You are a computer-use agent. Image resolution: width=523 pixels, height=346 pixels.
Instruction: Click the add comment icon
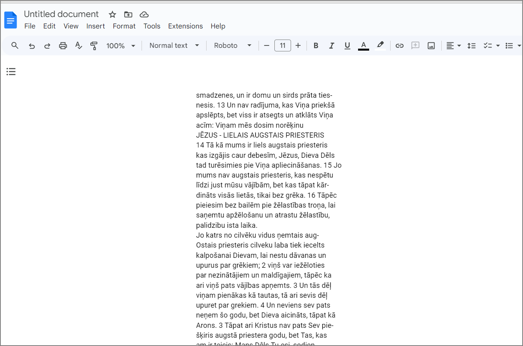415,46
